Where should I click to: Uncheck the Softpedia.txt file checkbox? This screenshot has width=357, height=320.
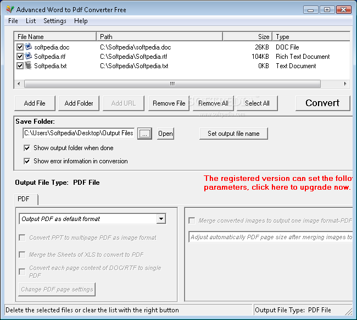(20, 66)
